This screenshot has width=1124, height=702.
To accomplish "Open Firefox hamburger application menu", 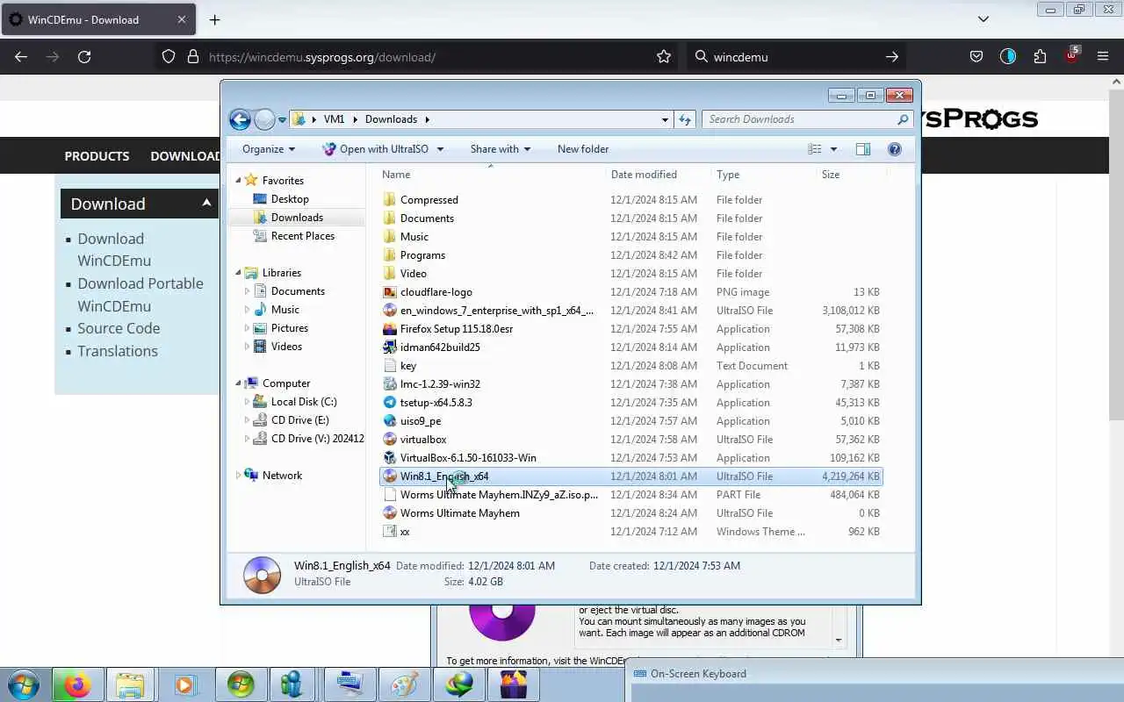I will click(1103, 57).
